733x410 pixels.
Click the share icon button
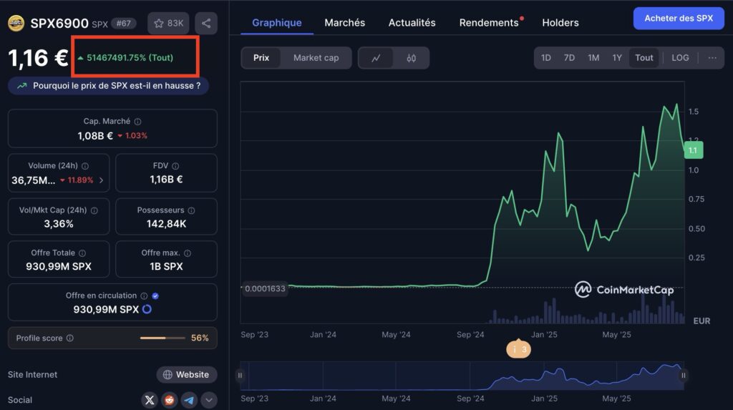click(x=206, y=23)
